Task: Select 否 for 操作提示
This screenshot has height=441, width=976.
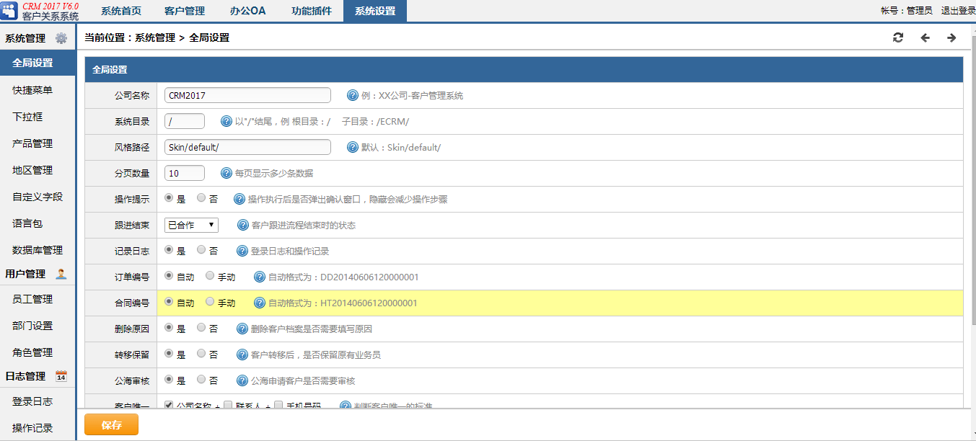Action: click(x=201, y=198)
